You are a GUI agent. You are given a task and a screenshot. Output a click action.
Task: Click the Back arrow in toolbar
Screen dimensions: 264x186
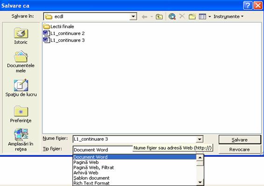(144, 17)
